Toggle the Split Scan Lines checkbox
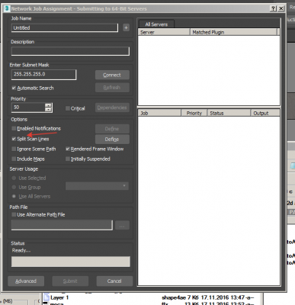The image size is (295, 305). 14,139
